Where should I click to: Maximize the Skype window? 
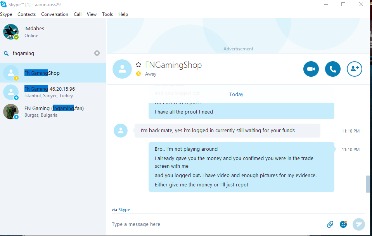tap(343, 4)
